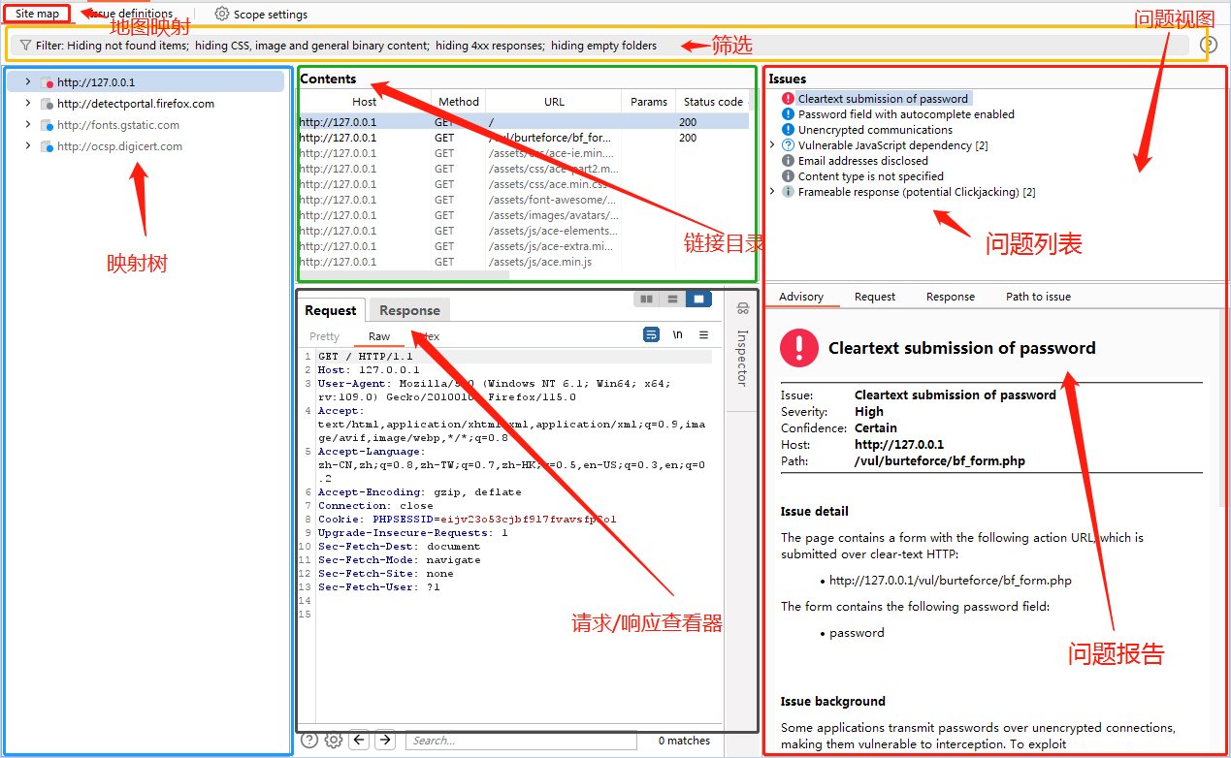The height and width of the screenshot is (758, 1231).
Task: Sort Contents by the Status code column
Action: [713, 101]
